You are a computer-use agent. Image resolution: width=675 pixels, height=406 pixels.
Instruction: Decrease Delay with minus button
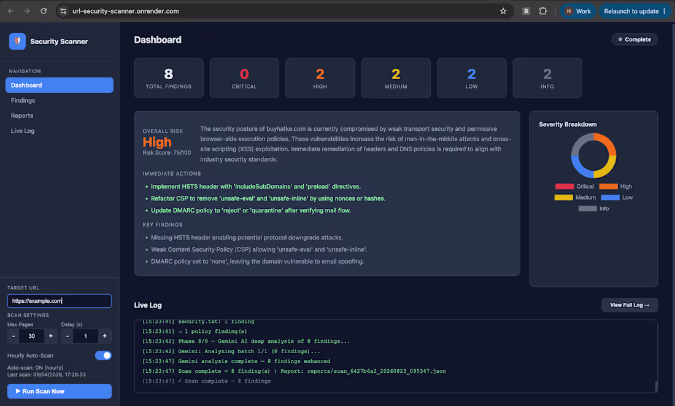[67, 336]
